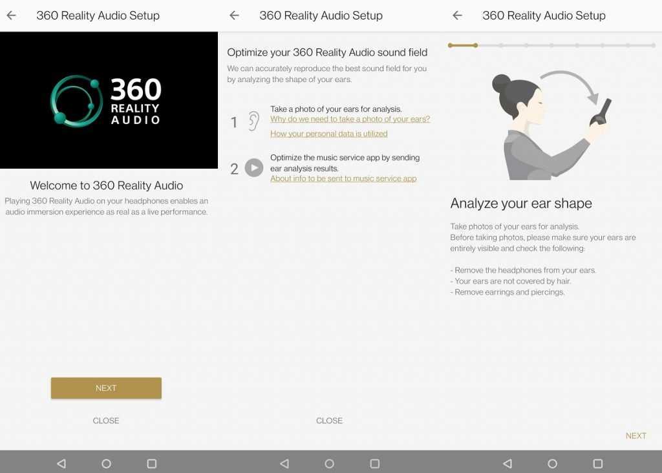The image size is (662, 473).
Task: Click the setup progress bar's gold segment
Action: click(x=463, y=46)
